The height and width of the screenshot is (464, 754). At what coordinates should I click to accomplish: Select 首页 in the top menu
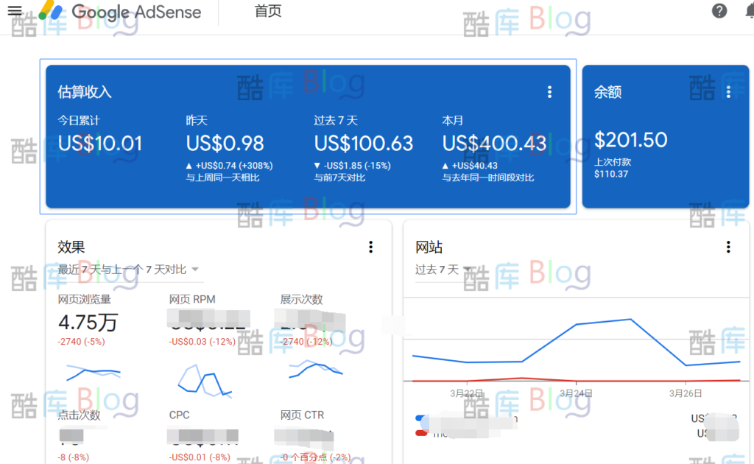click(268, 12)
